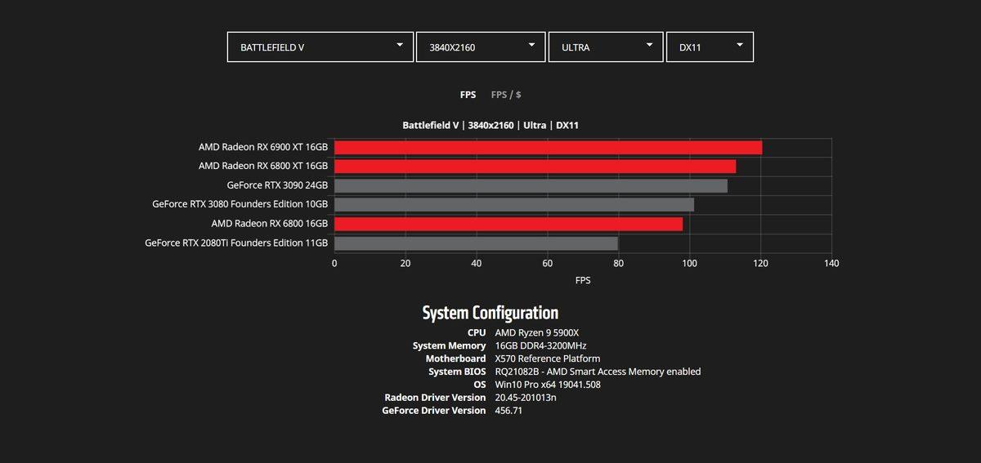Screen dimensions: 981x463
Task: Click the 'RQ21082B - AMD Smart Access Memory enabled' text
Action: coord(598,372)
